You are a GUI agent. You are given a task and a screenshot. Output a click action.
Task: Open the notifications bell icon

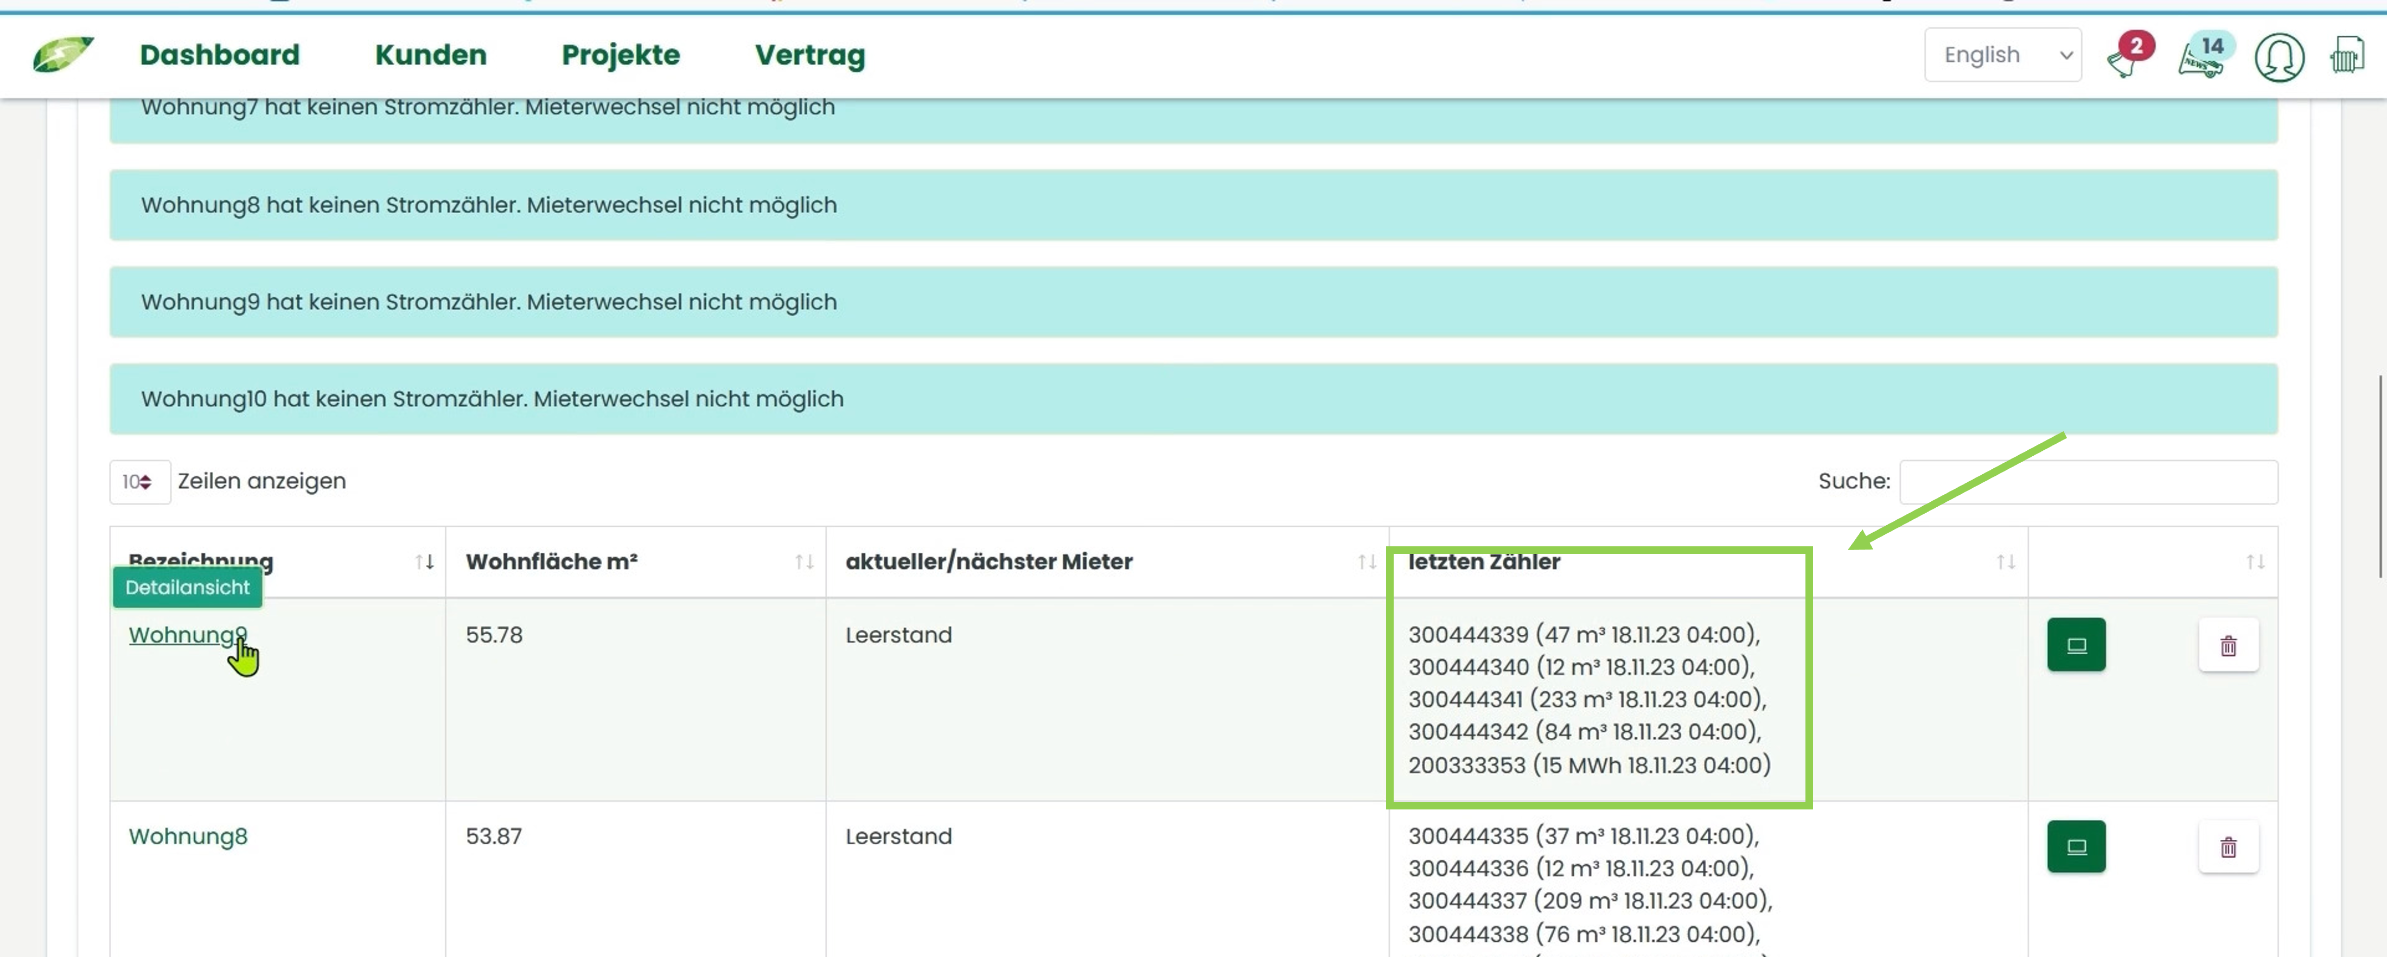[2126, 58]
